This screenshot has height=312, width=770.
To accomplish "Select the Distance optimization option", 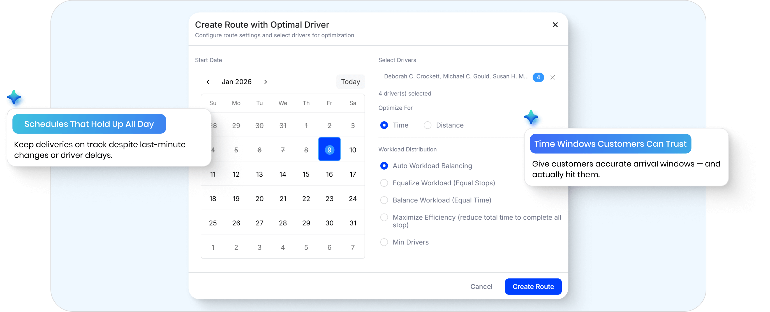I will (x=427, y=125).
